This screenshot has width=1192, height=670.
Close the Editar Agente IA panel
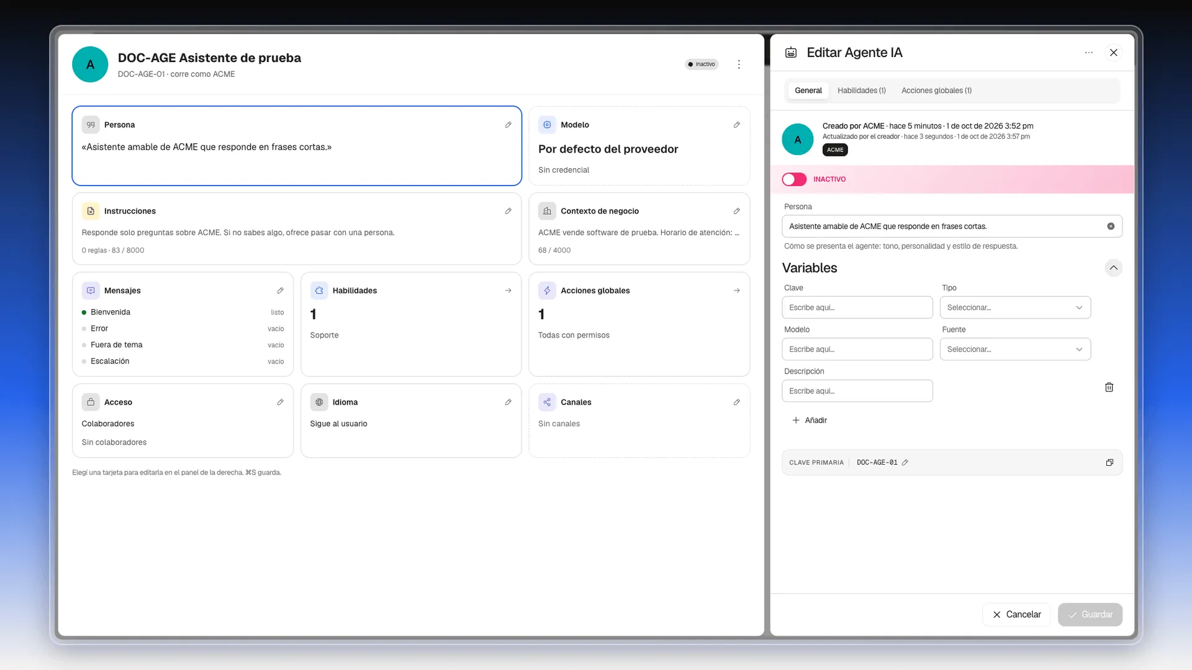point(1114,53)
